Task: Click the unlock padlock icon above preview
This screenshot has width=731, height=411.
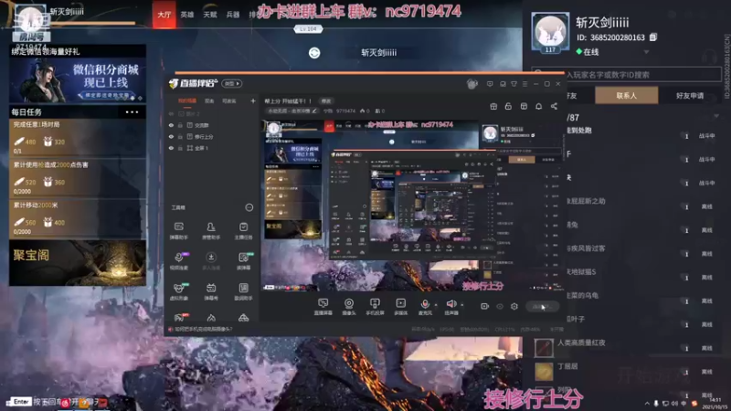Action: pyautogui.click(x=508, y=106)
